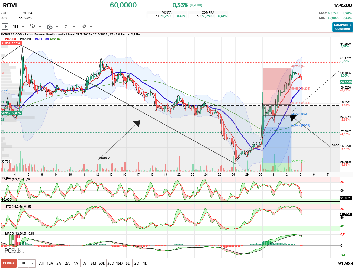Screen dimensions: 357x269
Task: Select the 1D time range
Action: point(145,263)
